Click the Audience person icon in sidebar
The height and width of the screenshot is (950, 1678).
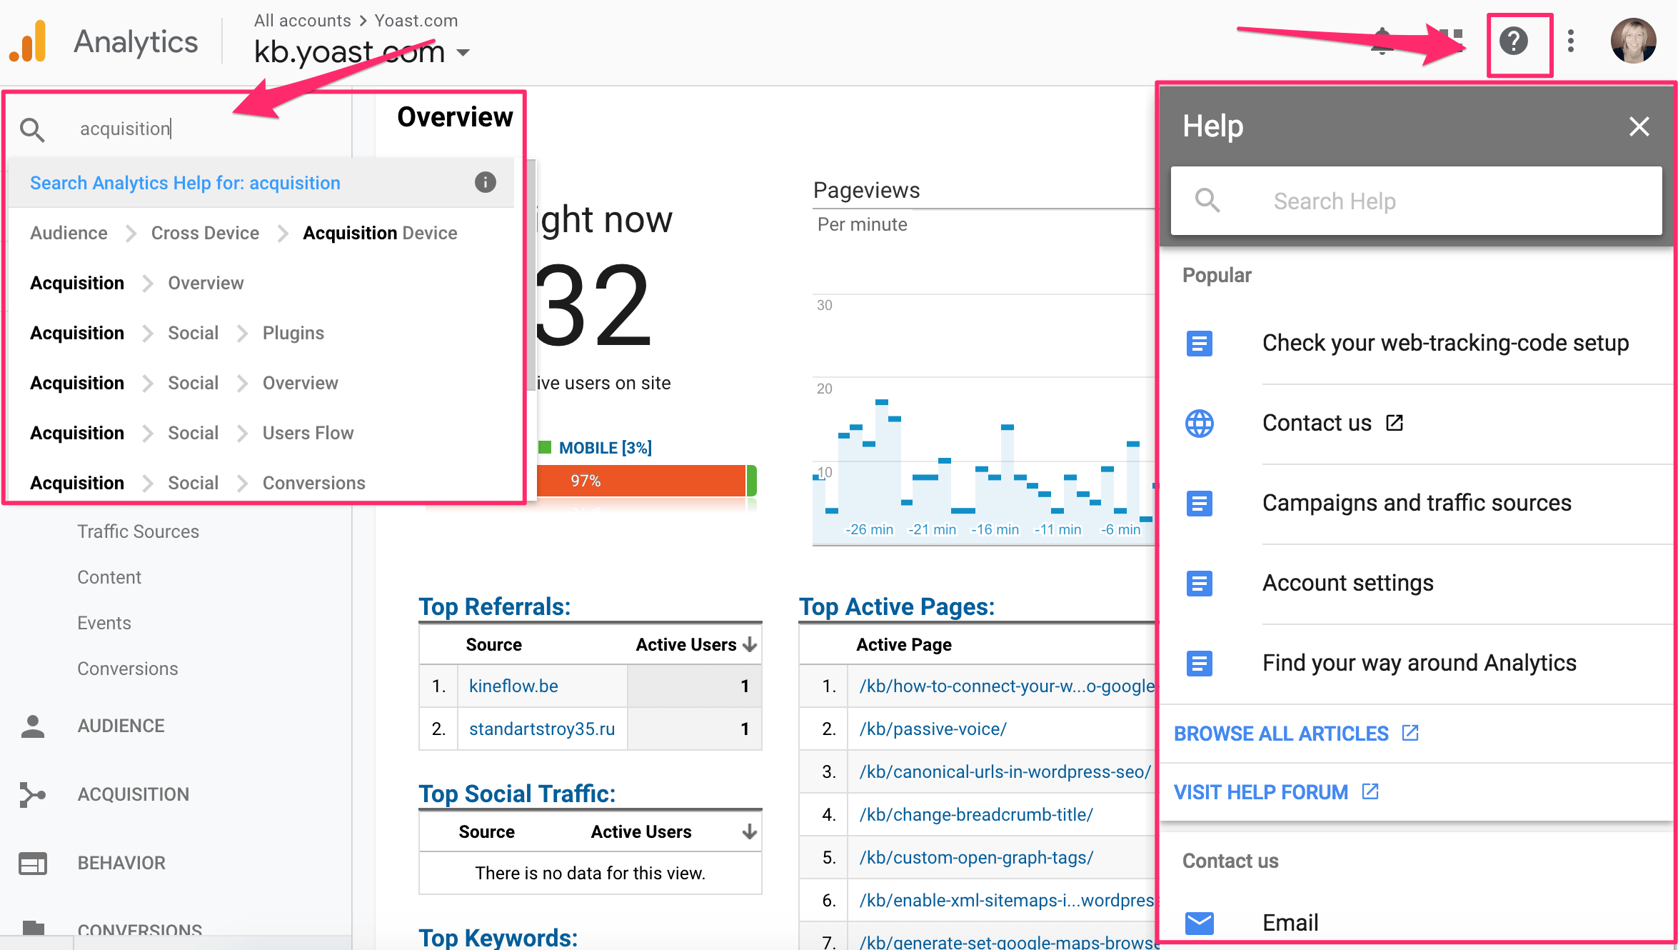tap(33, 726)
